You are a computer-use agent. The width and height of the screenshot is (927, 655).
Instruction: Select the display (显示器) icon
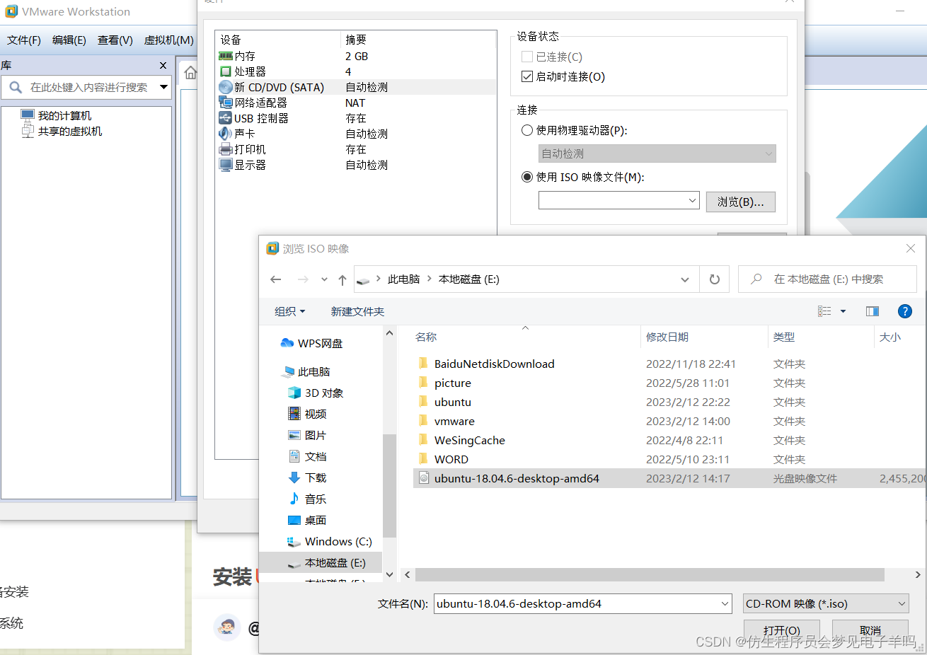coord(226,165)
